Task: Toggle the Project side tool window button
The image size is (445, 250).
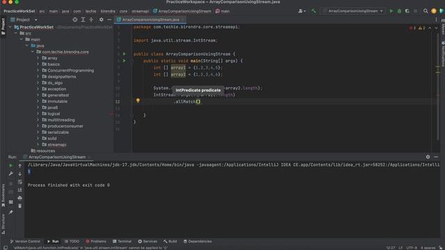Action: [x=3, y=26]
